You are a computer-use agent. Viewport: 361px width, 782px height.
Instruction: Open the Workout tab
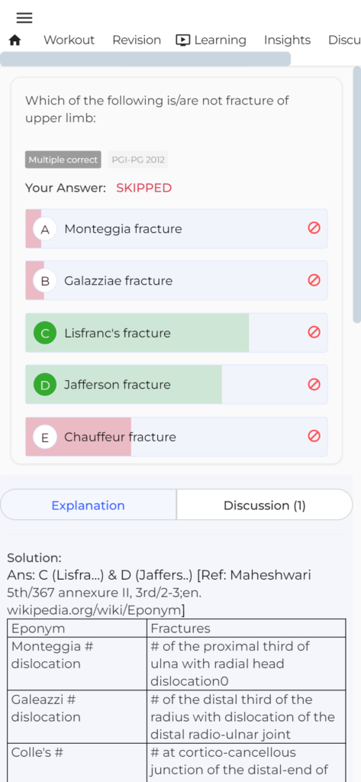click(69, 40)
